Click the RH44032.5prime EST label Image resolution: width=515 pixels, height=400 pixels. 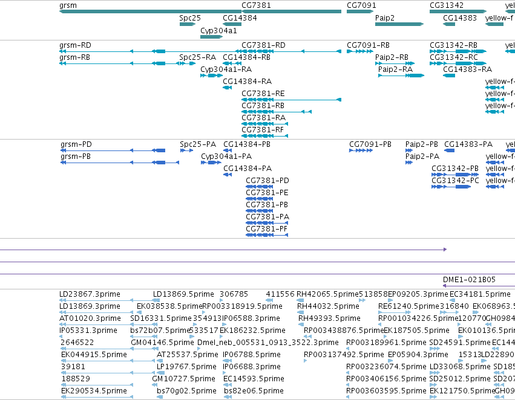pos(328,306)
